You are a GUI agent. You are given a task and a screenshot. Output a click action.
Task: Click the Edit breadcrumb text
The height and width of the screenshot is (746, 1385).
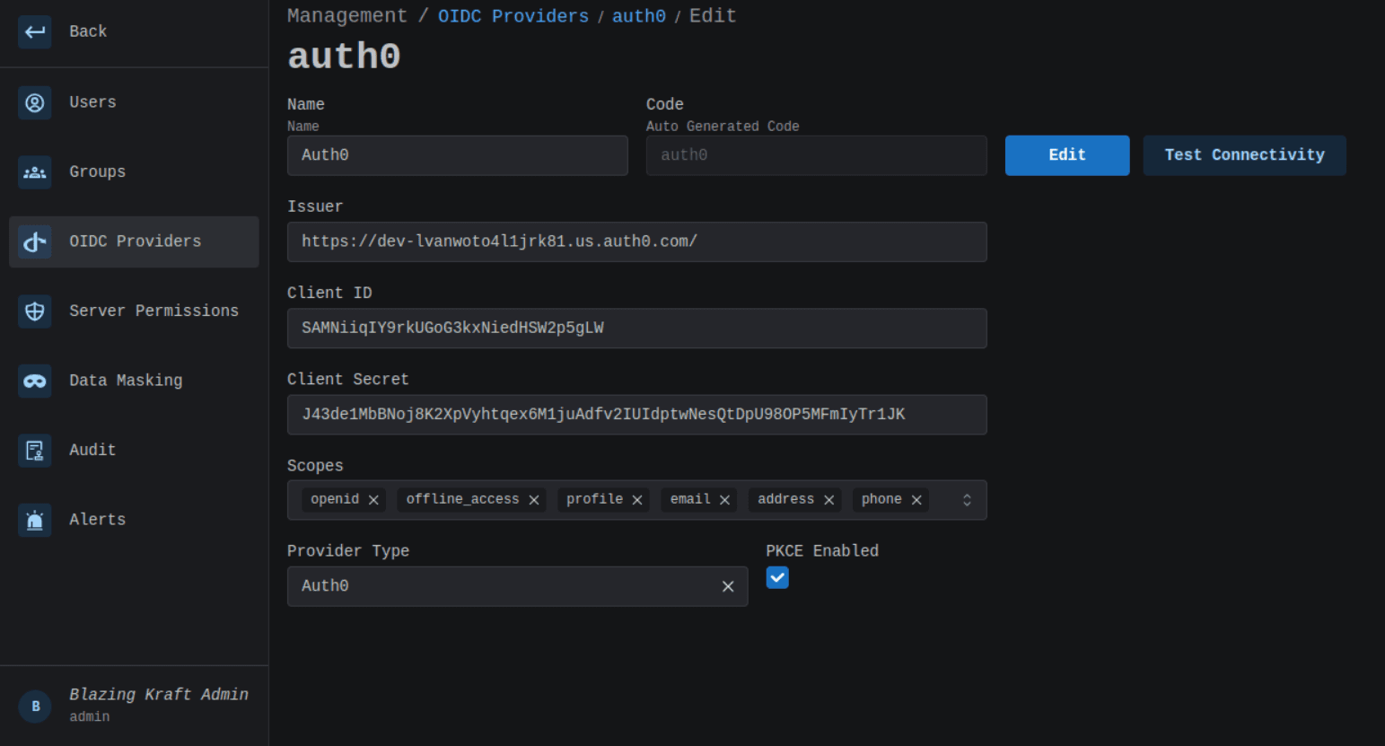click(713, 16)
